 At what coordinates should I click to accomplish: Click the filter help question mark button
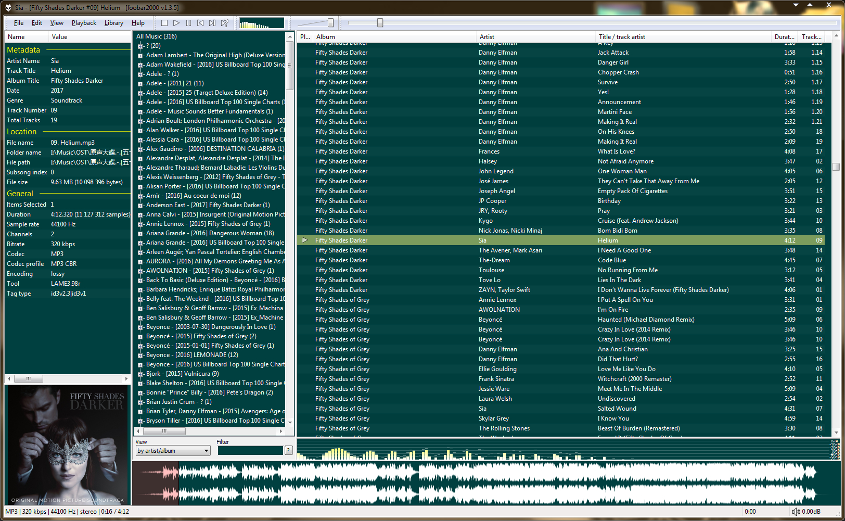coord(289,450)
